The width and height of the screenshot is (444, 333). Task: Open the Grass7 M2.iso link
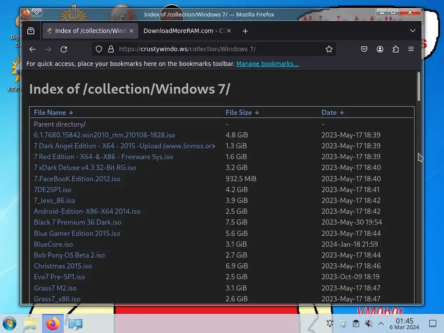click(x=55, y=288)
